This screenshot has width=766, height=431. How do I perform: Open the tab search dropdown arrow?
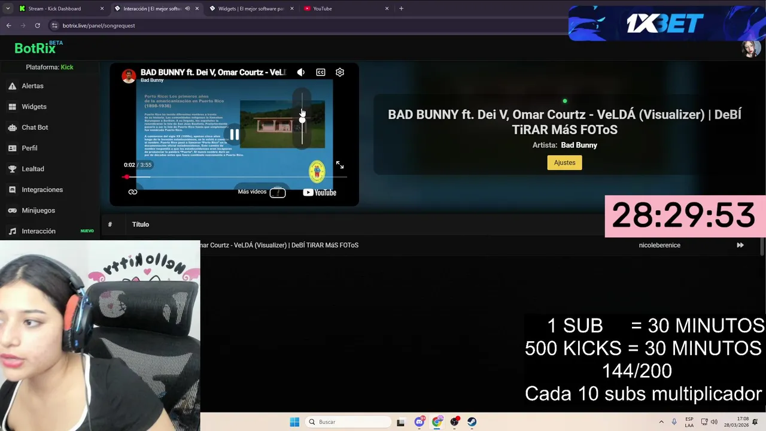point(7,8)
